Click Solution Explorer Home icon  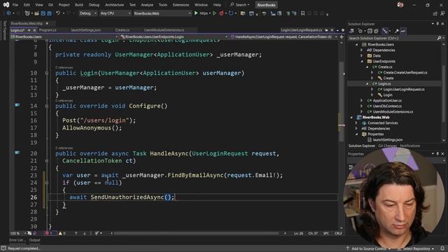[x=351, y=31]
